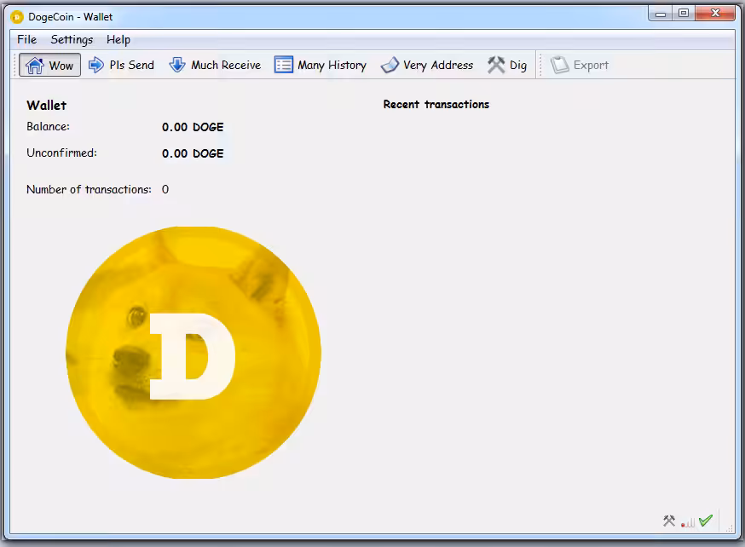Select the Dig mining tab
Image resolution: width=745 pixels, height=547 pixels.
pos(507,65)
